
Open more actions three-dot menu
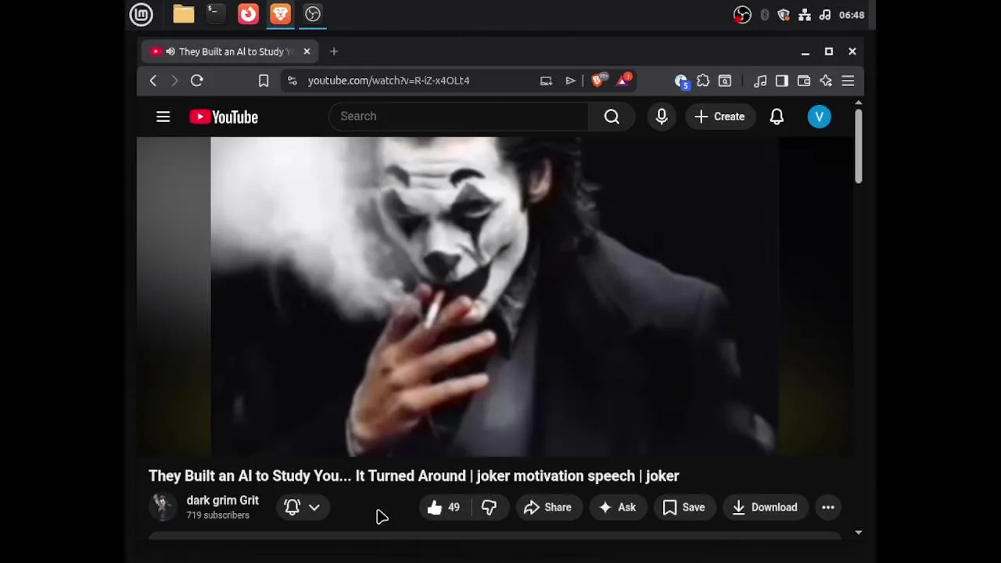(x=828, y=507)
